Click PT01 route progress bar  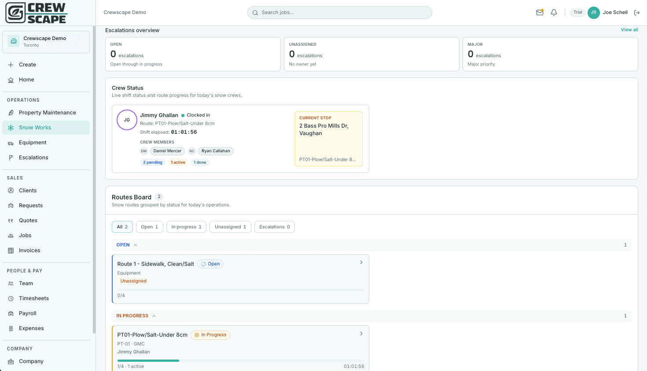tap(241, 360)
